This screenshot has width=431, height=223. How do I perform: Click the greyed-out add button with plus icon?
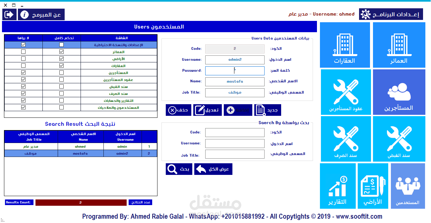pos(238,110)
